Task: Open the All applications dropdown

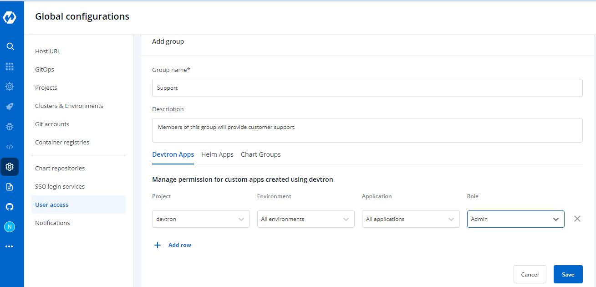Action: click(410, 219)
